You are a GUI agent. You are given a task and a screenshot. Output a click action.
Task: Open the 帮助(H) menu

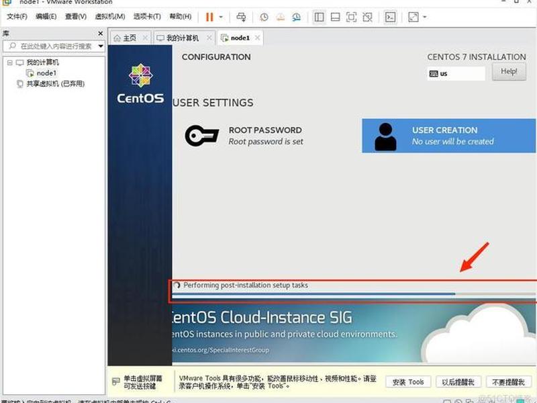(181, 16)
